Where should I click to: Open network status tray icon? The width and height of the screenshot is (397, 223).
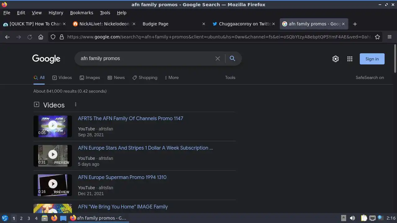(x=372, y=218)
